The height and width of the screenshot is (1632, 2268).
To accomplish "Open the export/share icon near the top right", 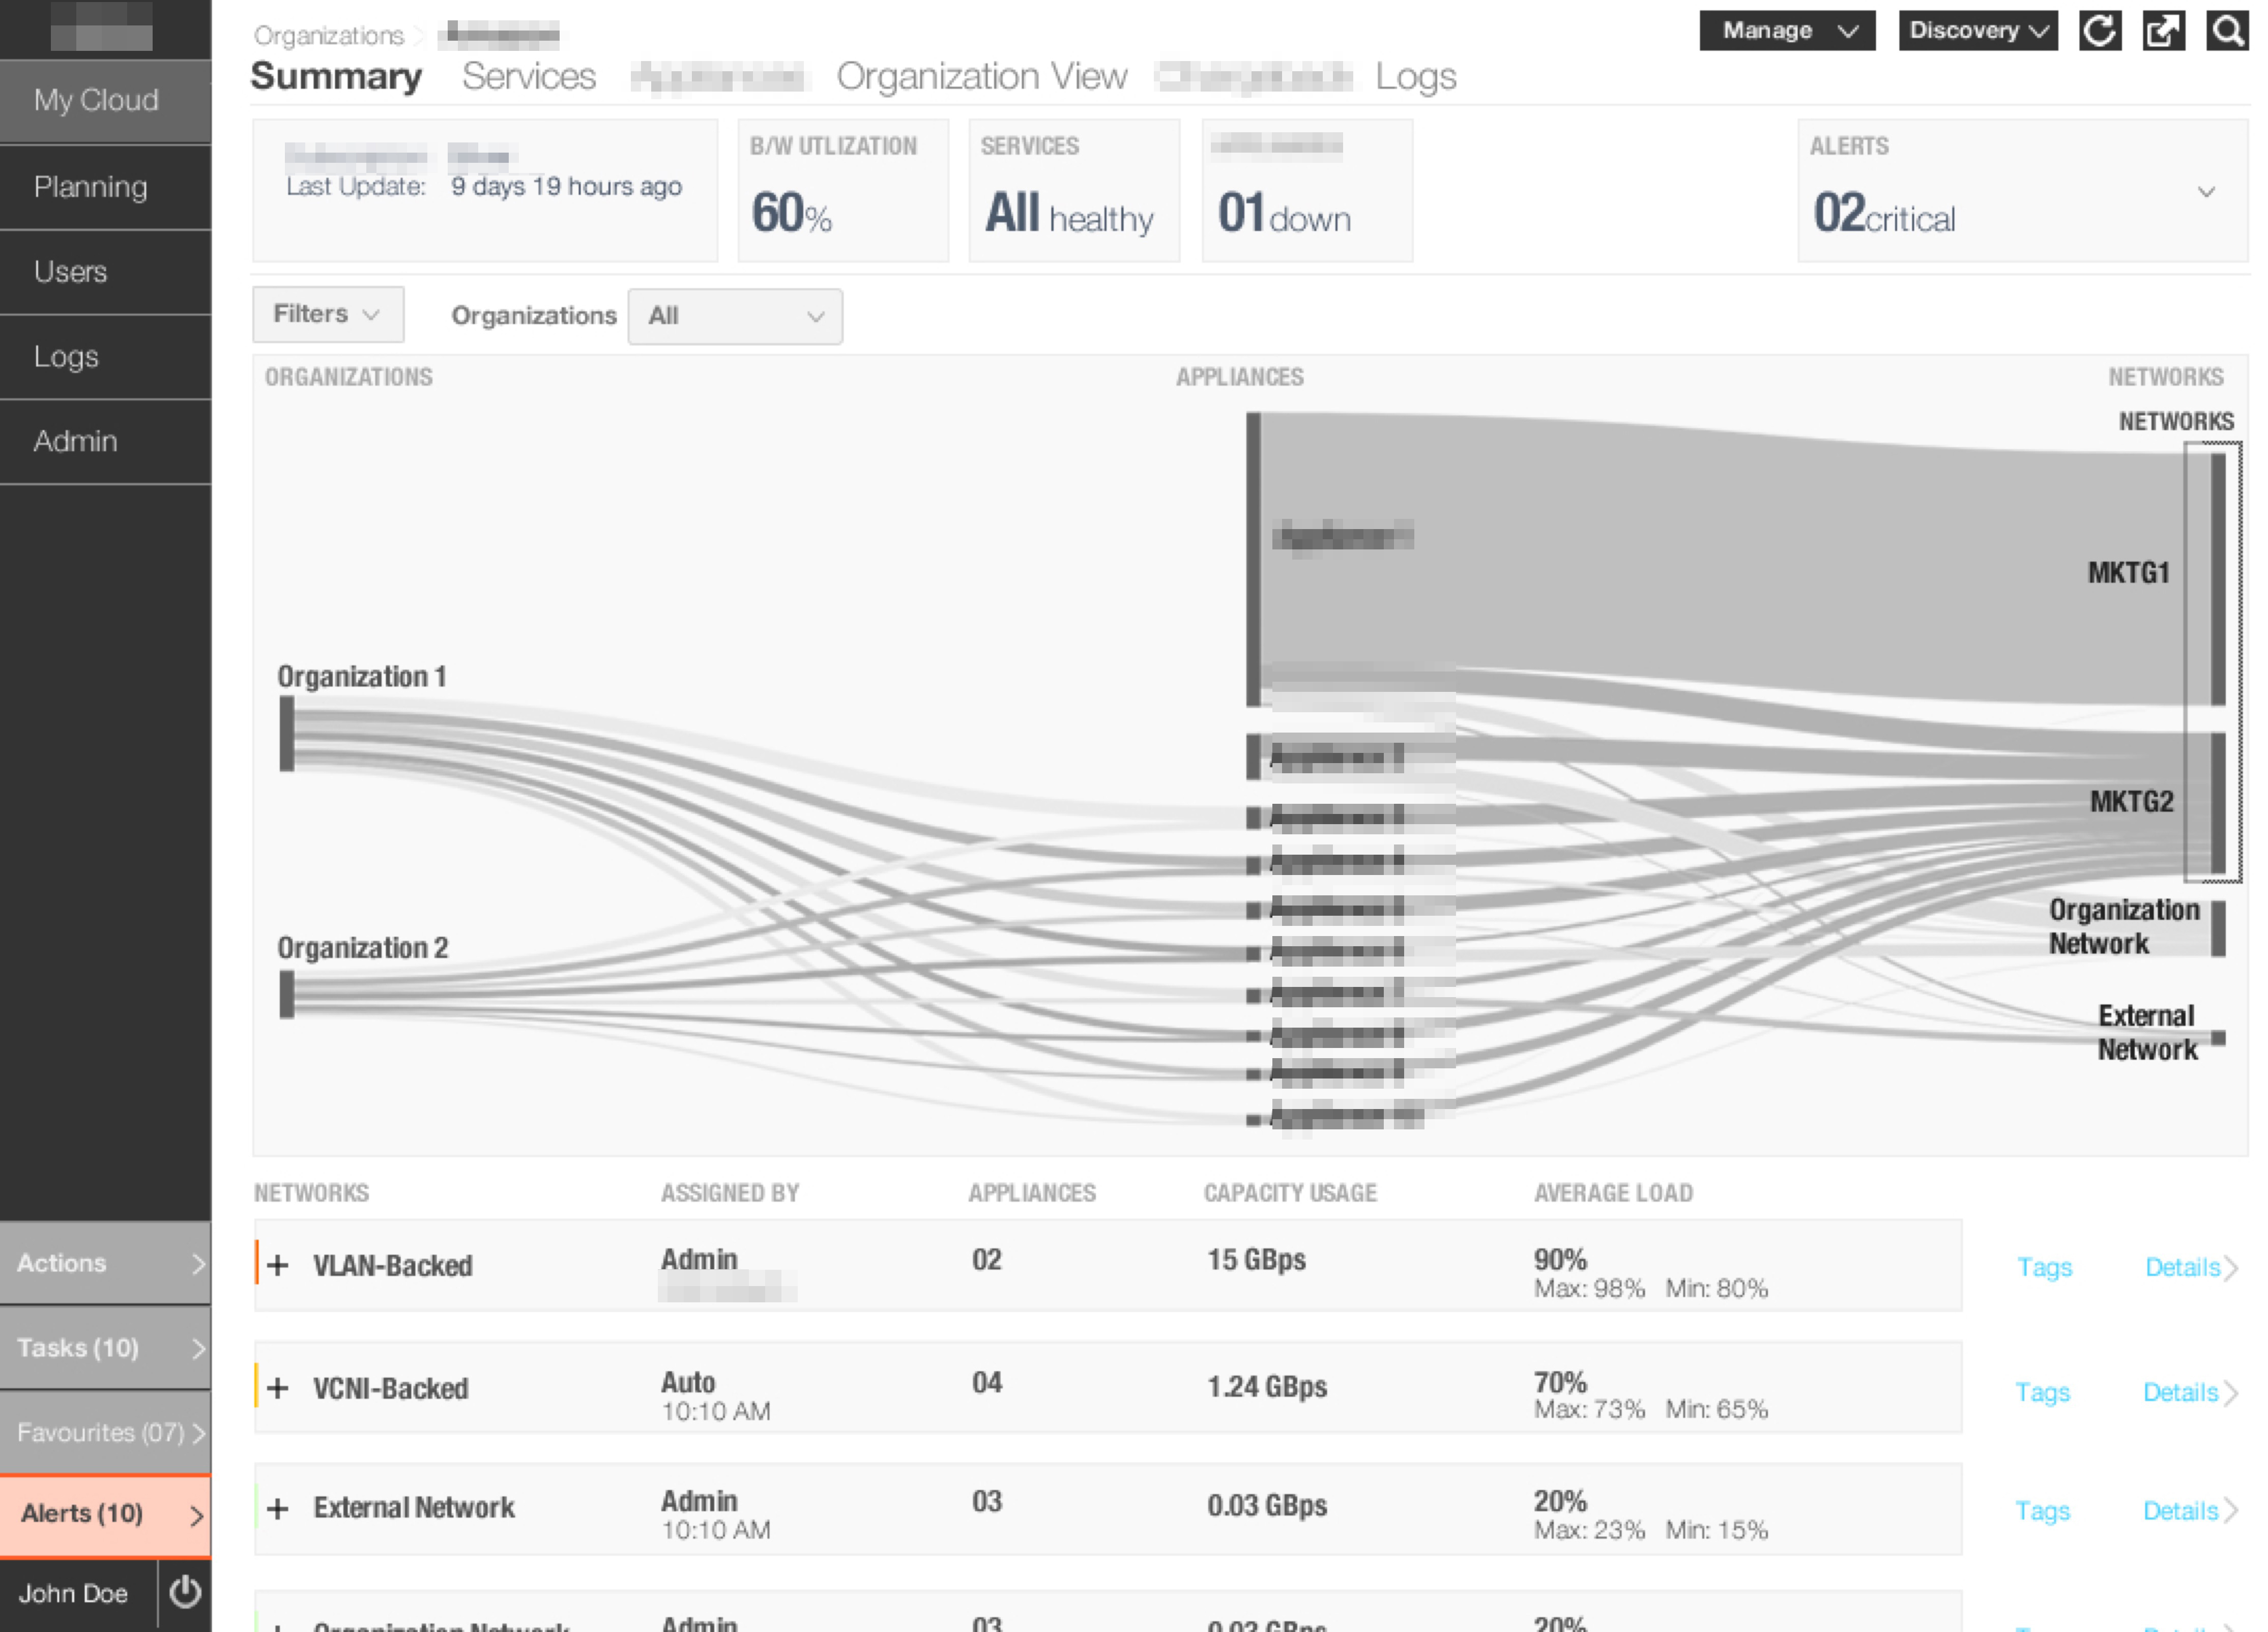I will (x=2164, y=31).
